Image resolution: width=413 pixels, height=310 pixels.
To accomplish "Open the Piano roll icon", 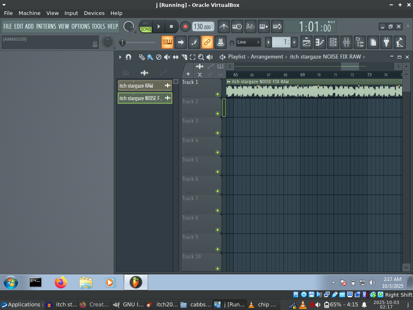I will 319,42.
